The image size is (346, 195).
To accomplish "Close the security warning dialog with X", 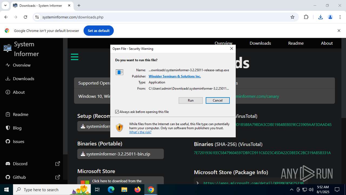I will tap(231, 49).
